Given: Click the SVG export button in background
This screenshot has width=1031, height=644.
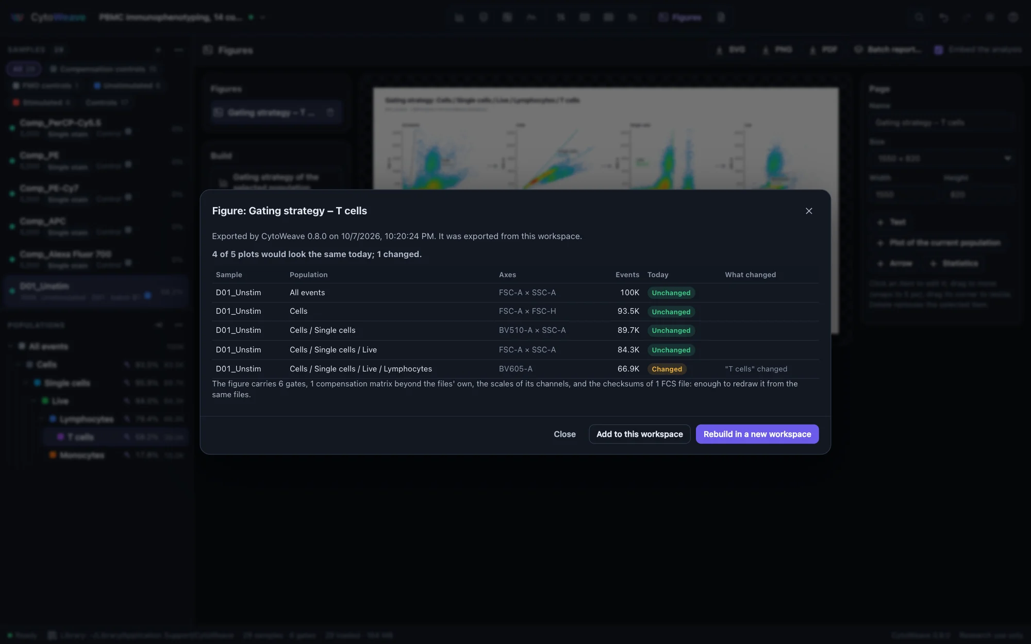Looking at the screenshot, I should pos(731,49).
